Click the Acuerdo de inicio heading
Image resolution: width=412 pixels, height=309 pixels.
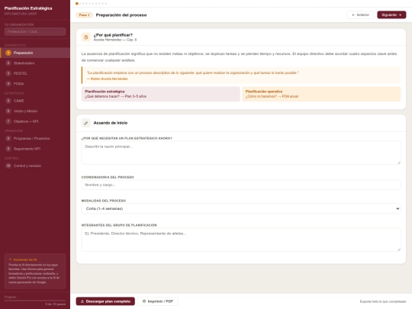tap(111, 123)
